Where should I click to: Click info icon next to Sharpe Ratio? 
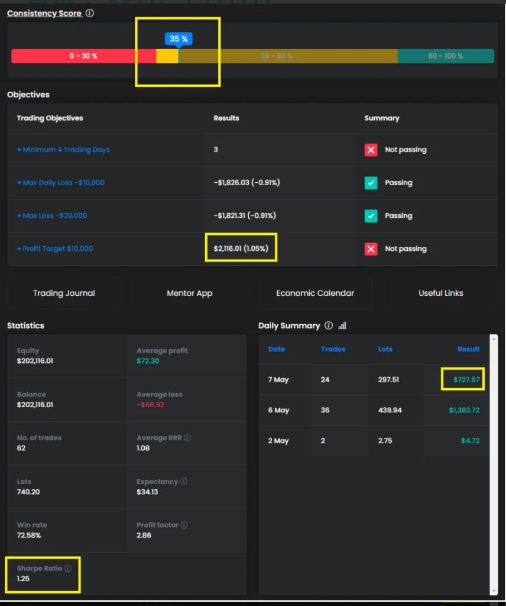67,569
